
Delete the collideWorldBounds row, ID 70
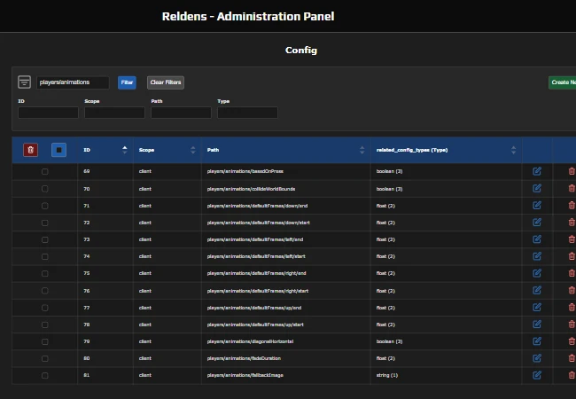click(x=572, y=189)
